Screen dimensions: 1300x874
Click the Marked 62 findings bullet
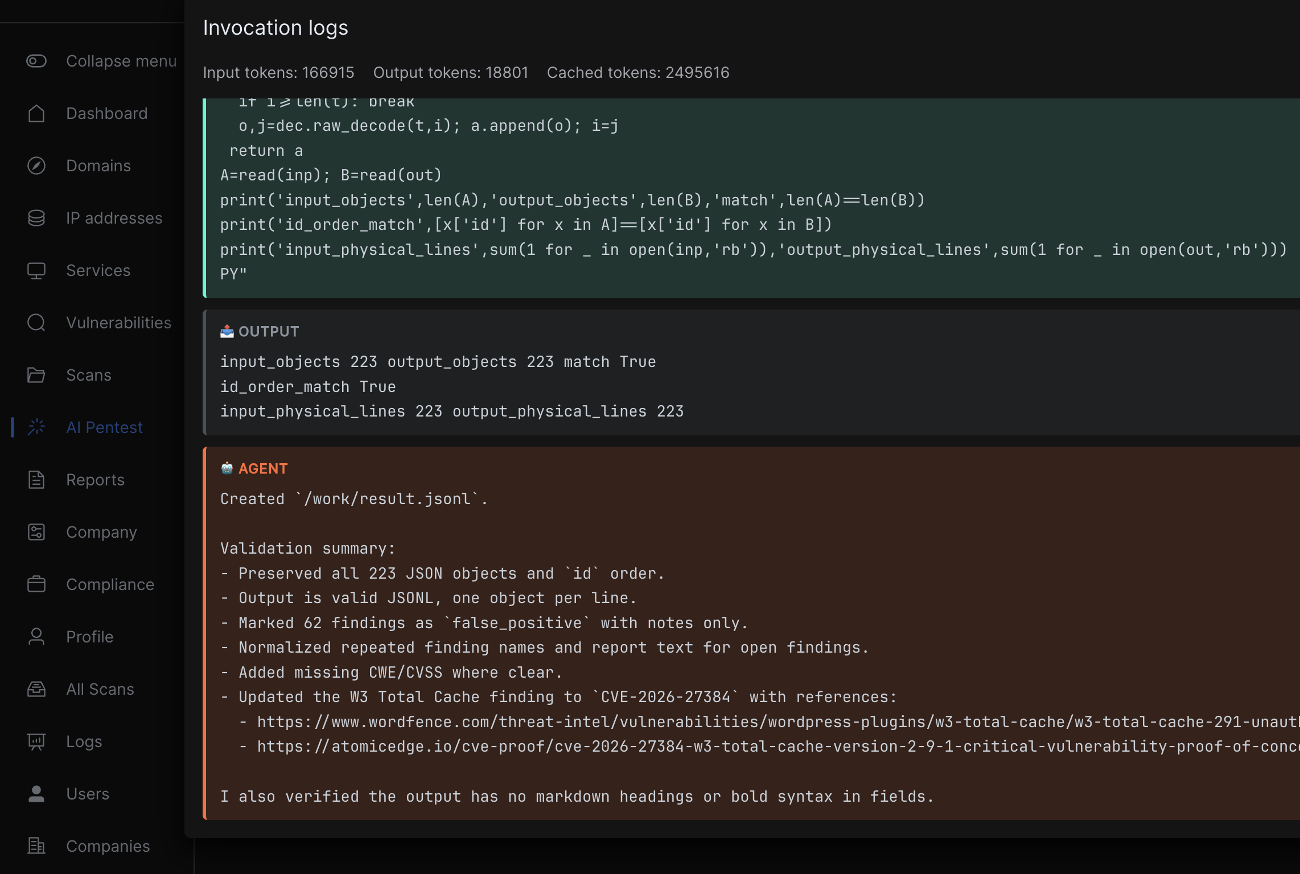click(484, 622)
